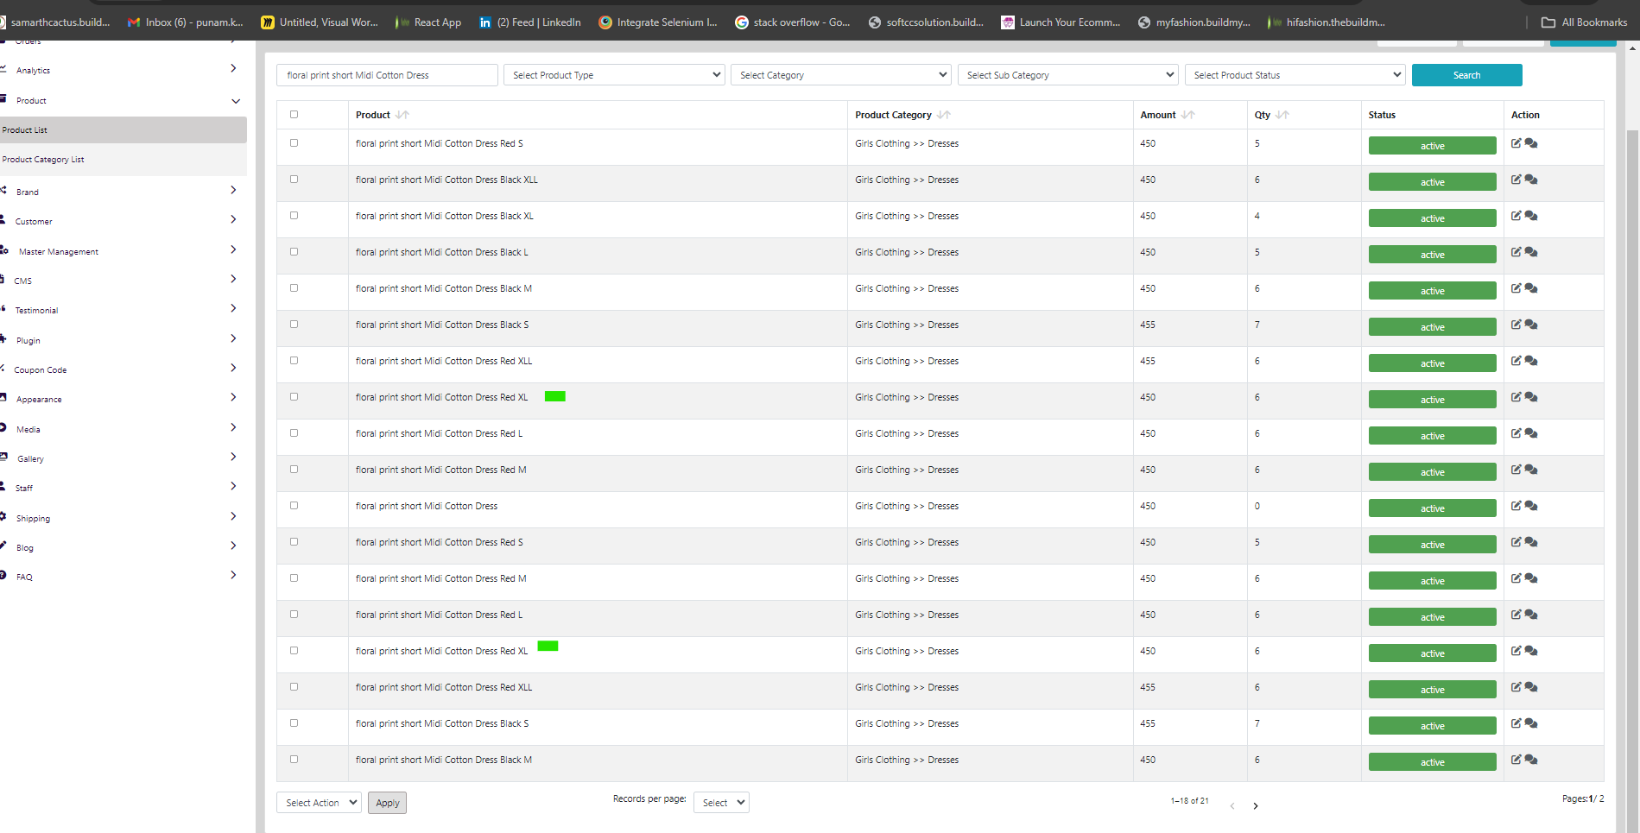Click the Gallery icon in sidebar
This screenshot has height=833, width=1640.
point(3,457)
